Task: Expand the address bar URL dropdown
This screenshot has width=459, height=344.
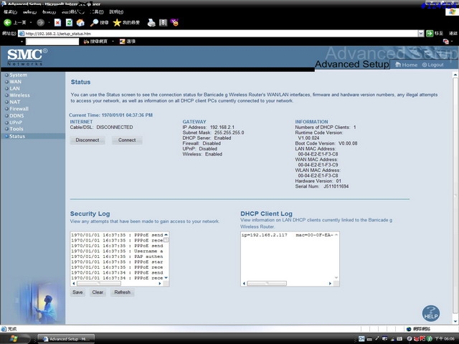Action: coord(421,34)
